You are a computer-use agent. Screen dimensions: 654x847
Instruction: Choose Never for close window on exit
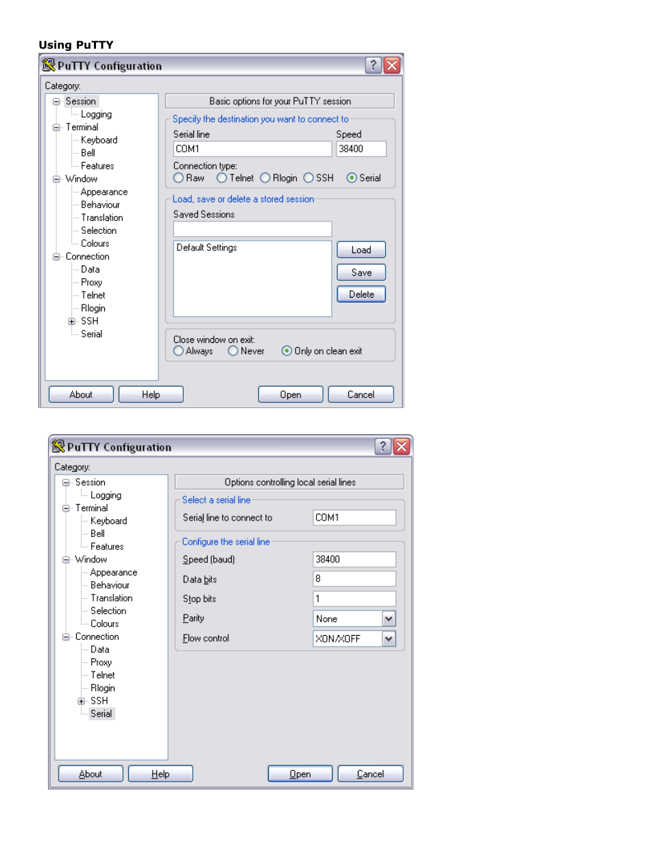pos(233,351)
